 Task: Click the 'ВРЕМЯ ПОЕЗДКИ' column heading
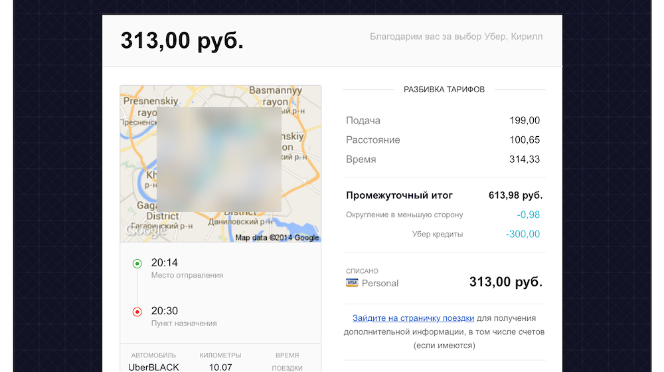pyautogui.click(x=287, y=361)
